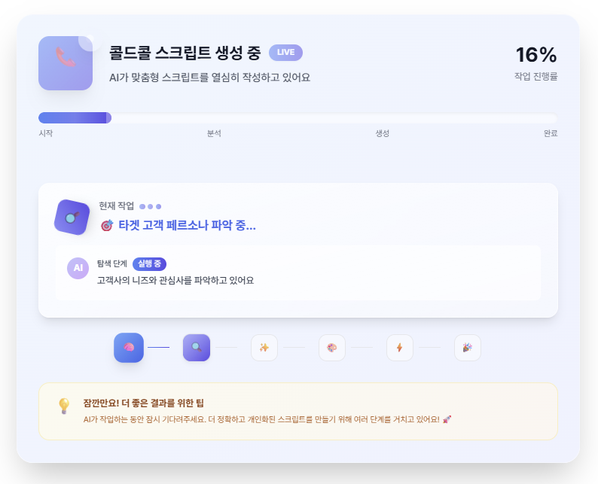Click the round AI avatar badge

tap(78, 268)
